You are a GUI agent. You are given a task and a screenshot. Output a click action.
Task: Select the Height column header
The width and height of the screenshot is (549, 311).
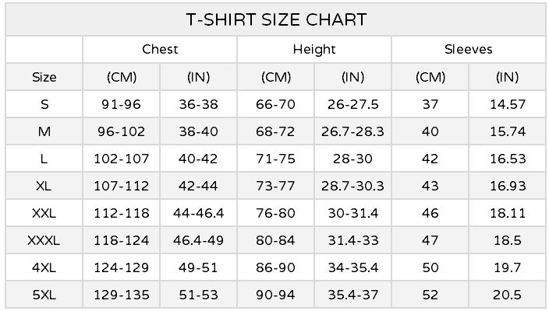314,50
